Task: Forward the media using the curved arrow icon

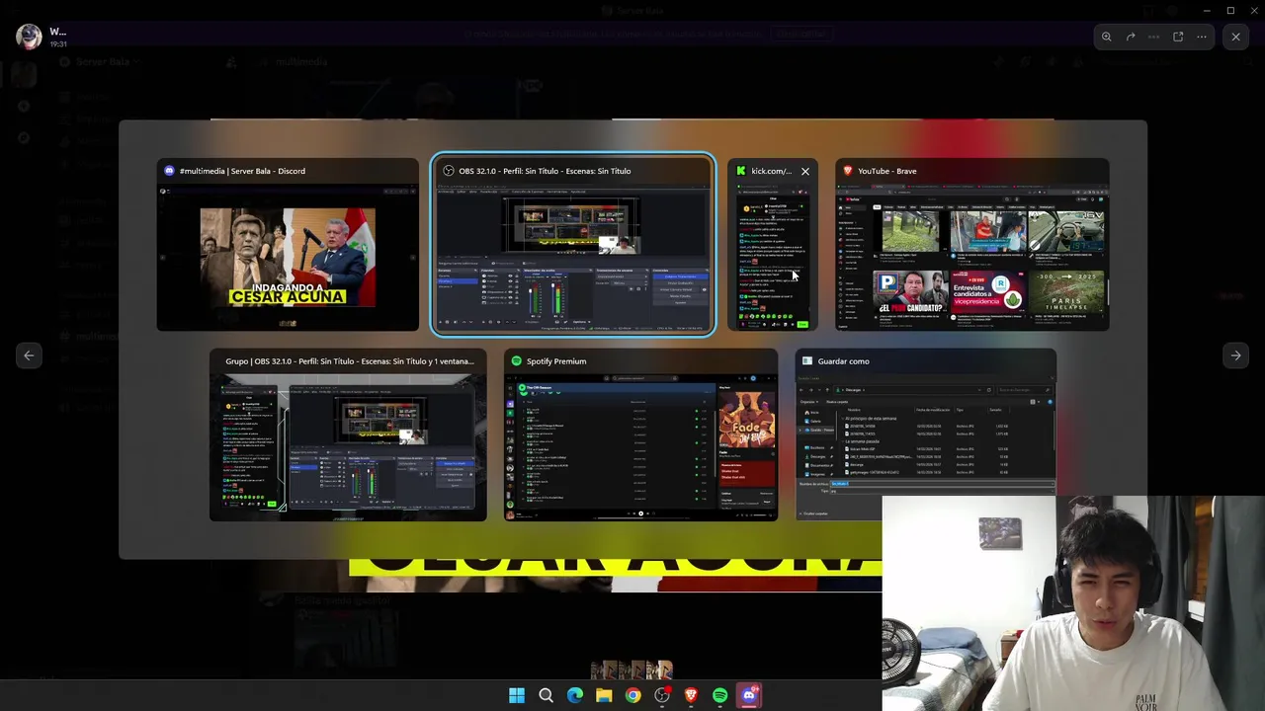Action: (1131, 37)
